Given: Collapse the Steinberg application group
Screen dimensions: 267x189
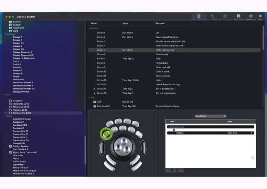Looking at the screenshot, I should [x=5, y=34].
